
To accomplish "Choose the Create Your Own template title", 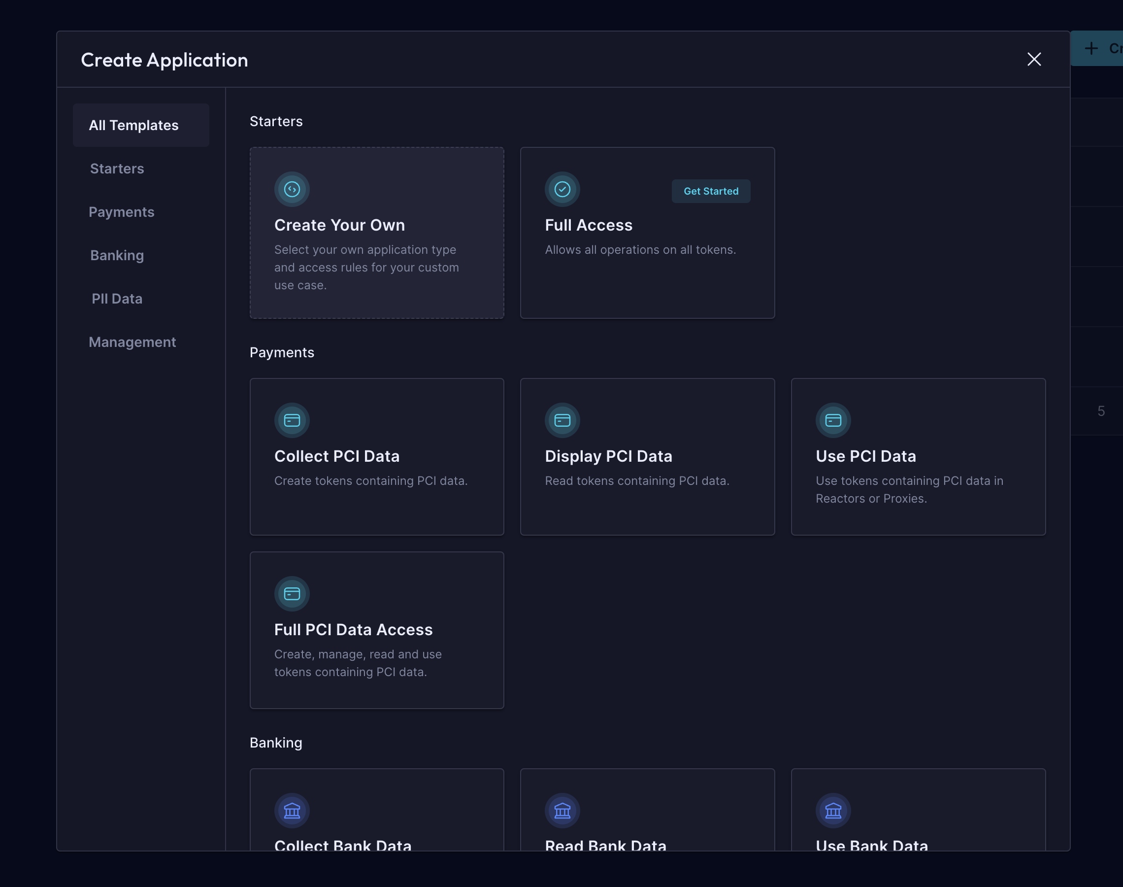I will [339, 225].
